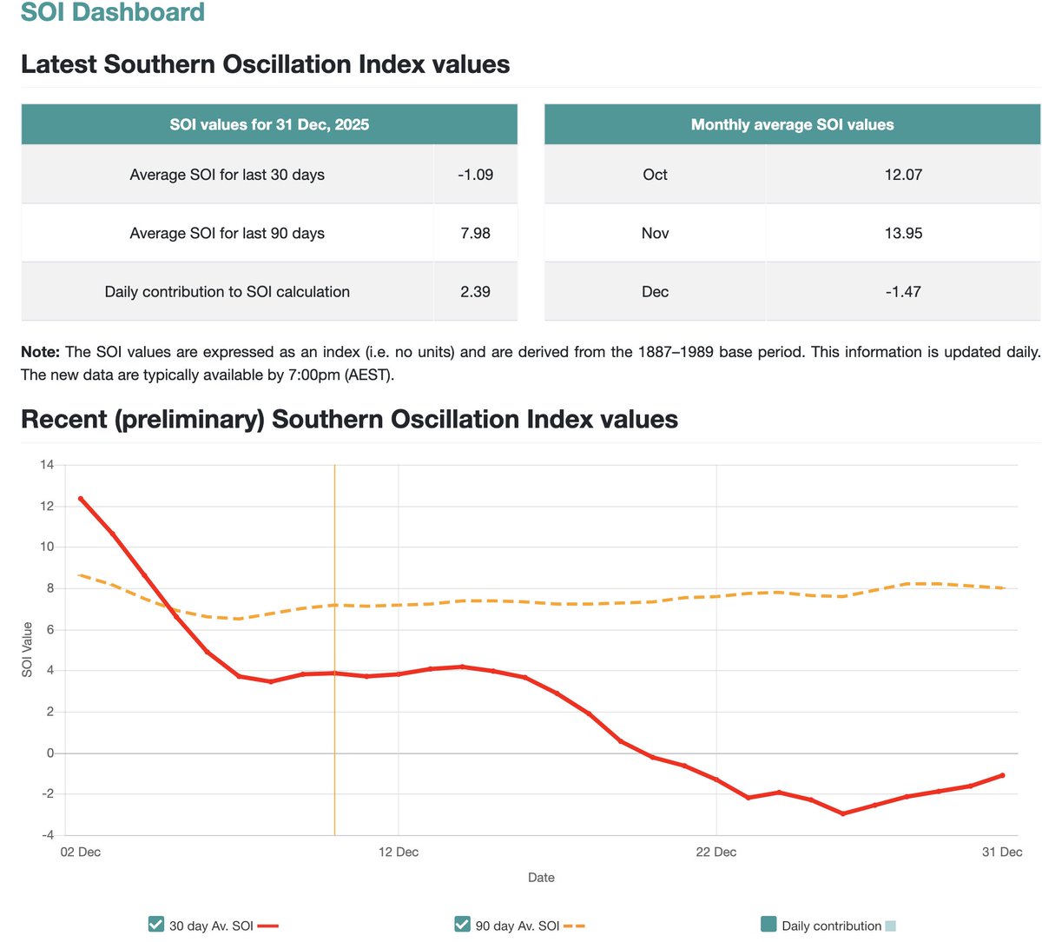Click the 'Monthly average SOI values' header
This screenshot has width=1042, height=942.
tap(792, 124)
